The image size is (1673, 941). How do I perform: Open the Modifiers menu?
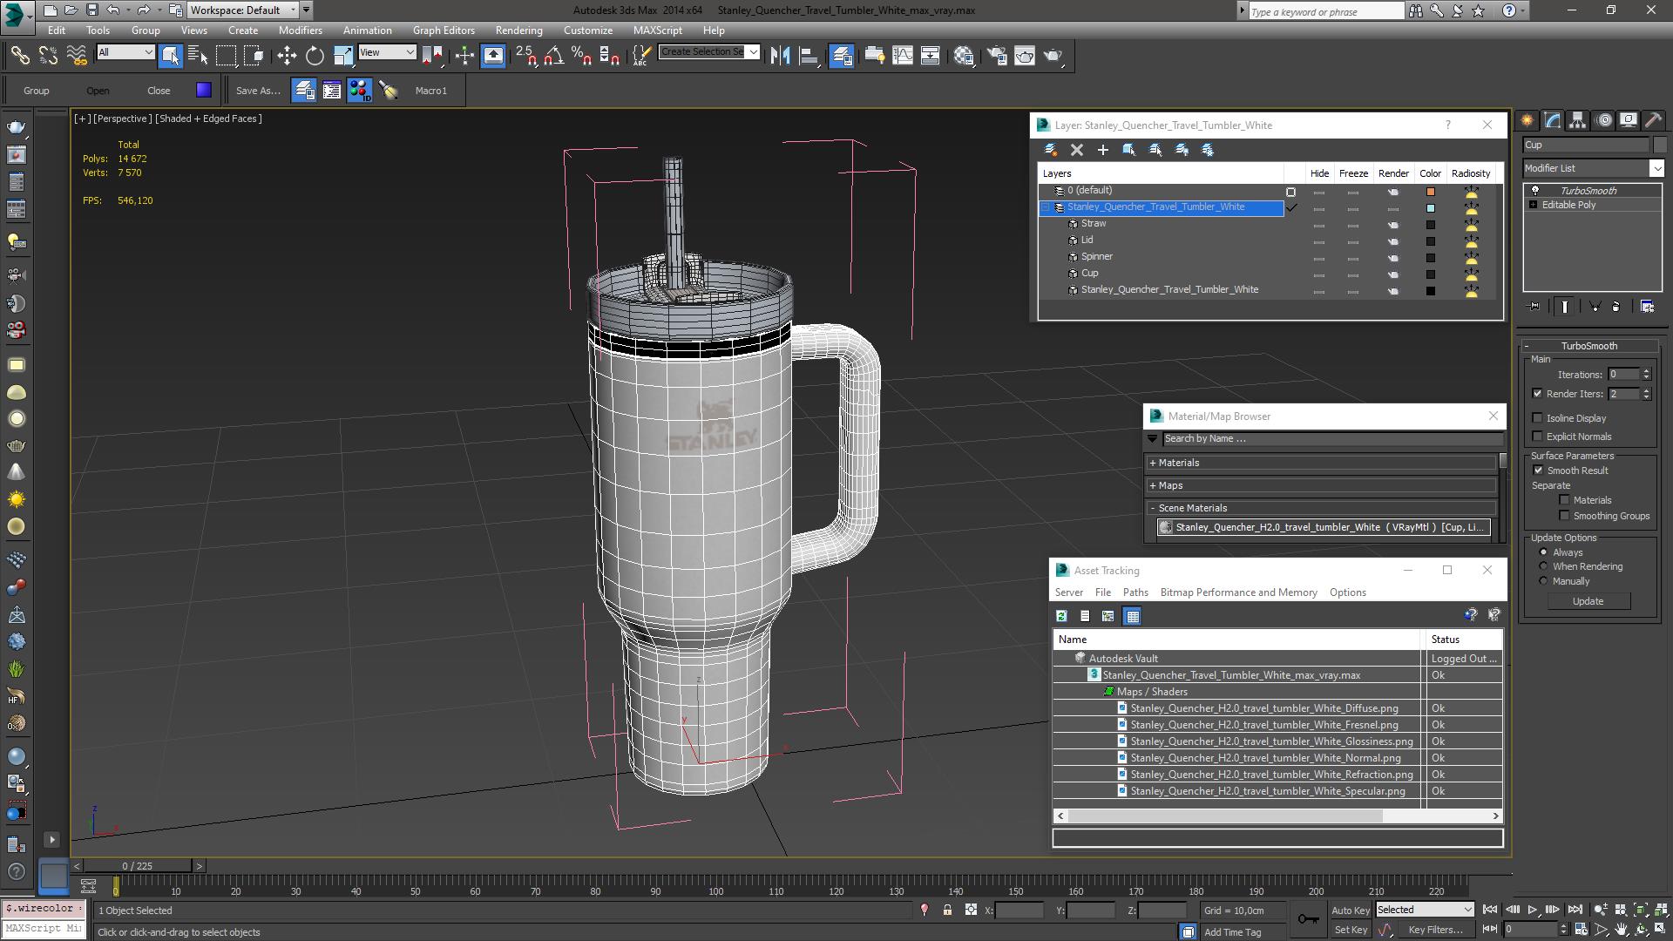coord(301,30)
